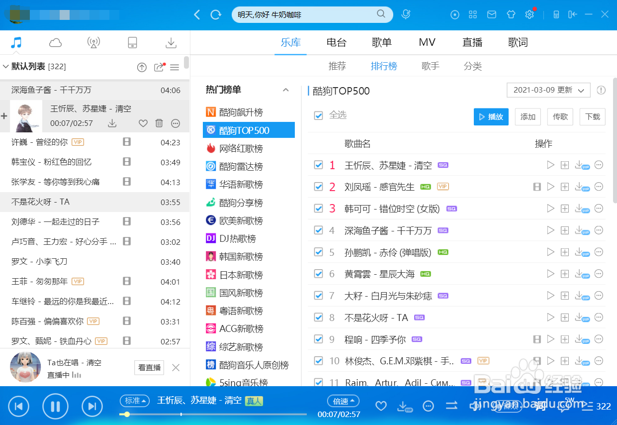Click the upload icon in default list header
617x425 pixels.
tap(142, 67)
